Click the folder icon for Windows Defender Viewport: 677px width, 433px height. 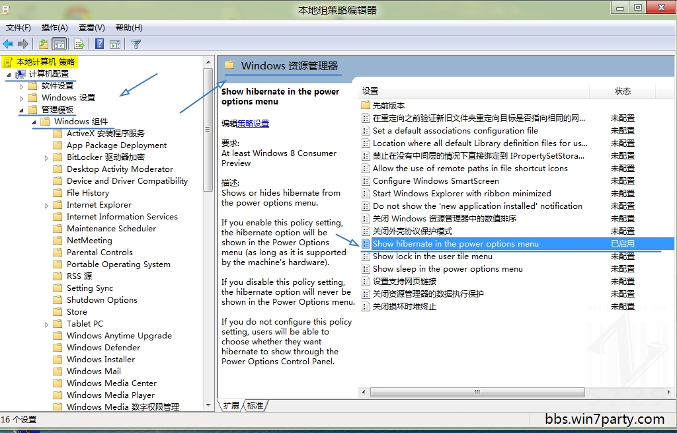pos(58,347)
